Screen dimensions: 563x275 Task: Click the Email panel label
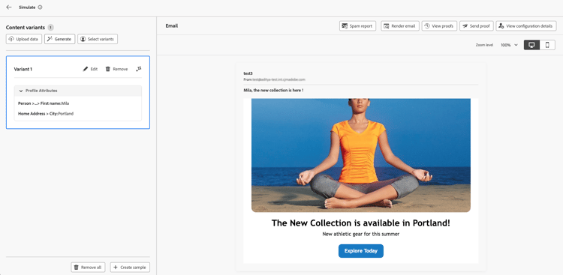pyautogui.click(x=172, y=25)
